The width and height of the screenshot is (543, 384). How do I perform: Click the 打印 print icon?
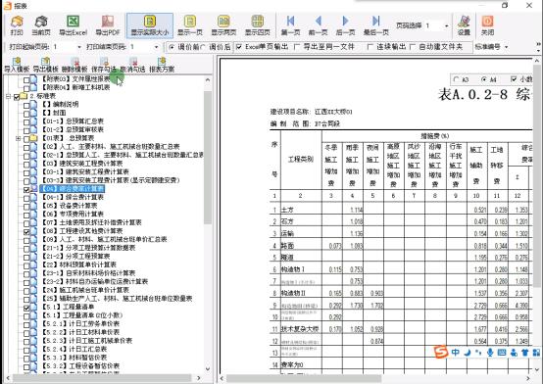click(x=17, y=24)
